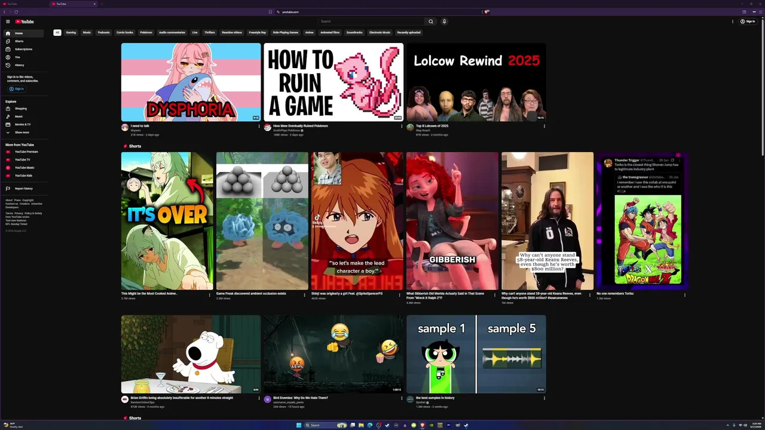
Task: Select the Pokémon filter chip
Action: click(146, 32)
